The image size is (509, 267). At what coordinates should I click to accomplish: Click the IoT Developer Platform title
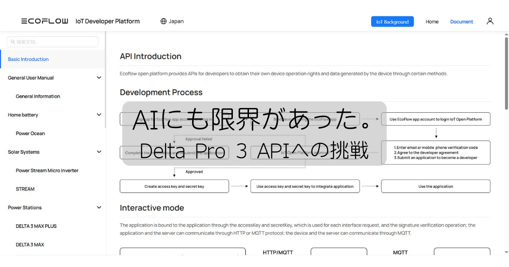[x=107, y=21]
